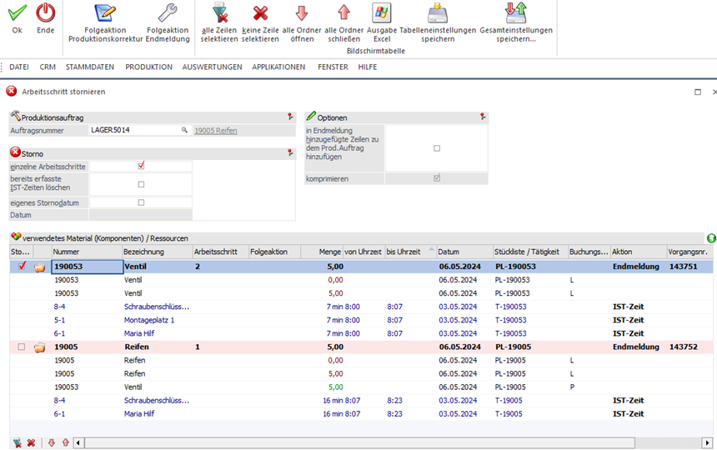Image resolution: width=717 pixels, height=450 pixels.
Task: Click Gesamteinstellungen speichern icon
Action: (x=515, y=13)
